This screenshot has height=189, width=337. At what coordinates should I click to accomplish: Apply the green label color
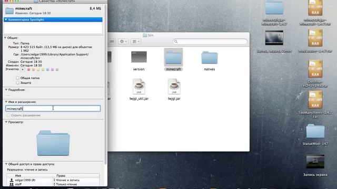pos(43,70)
